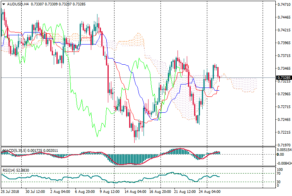Click the MACD 0.00 zero level label
292x196 pixels.
280,154
